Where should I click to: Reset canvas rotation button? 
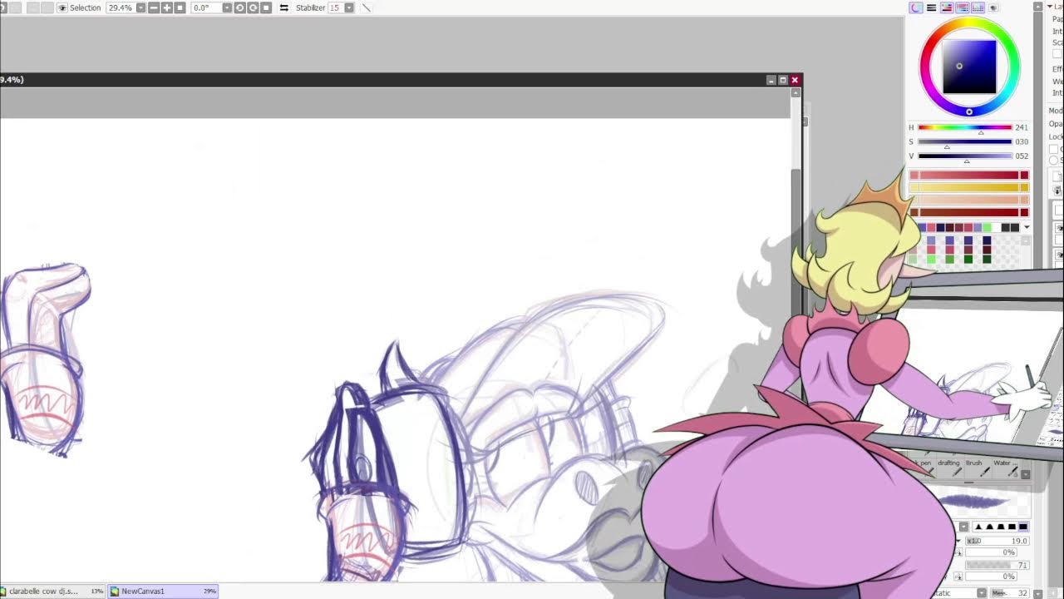266,7
